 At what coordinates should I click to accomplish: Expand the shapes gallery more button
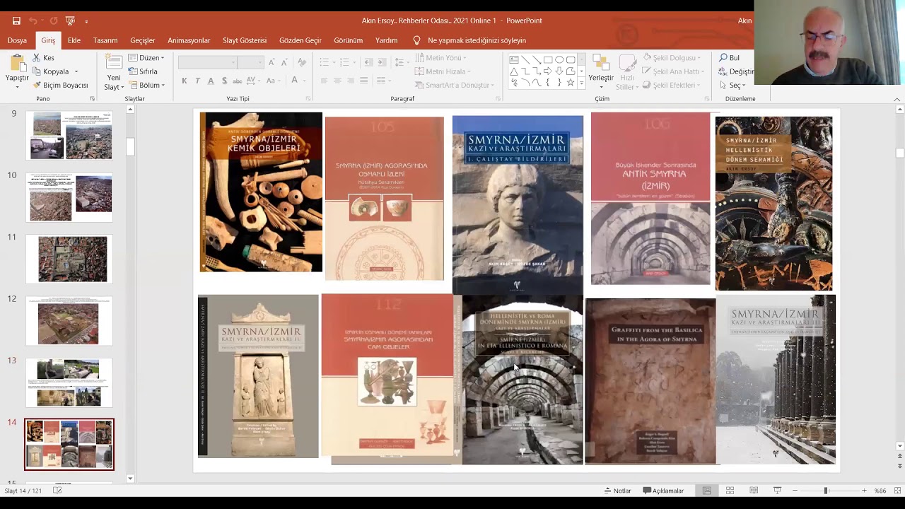[x=581, y=83]
